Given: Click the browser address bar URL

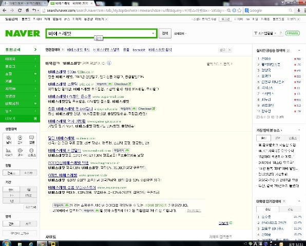Looking at the screenshot, I should click(x=136, y=11).
